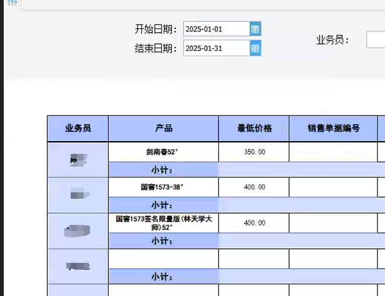
Task: Click the 开始日期 label
Action: pyautogui.click(x=156, y=29)
